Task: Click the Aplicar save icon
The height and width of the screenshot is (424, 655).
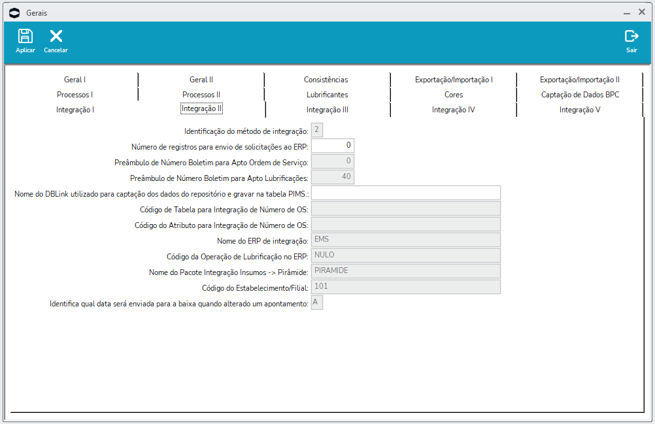Action: 25,37
